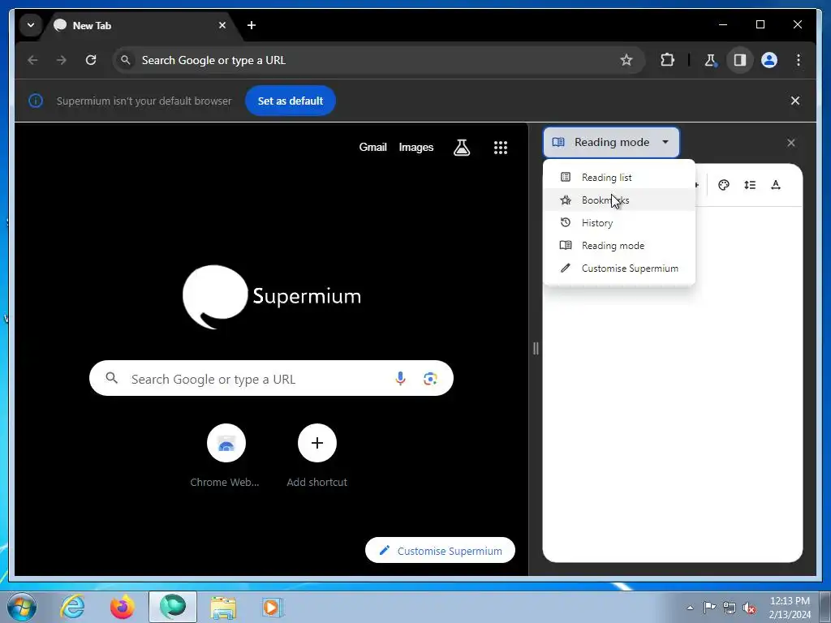Click Customise Supermium page button

point(441,551)
